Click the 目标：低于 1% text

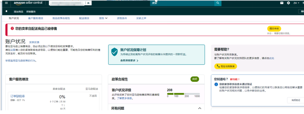[x=18, y=100]
